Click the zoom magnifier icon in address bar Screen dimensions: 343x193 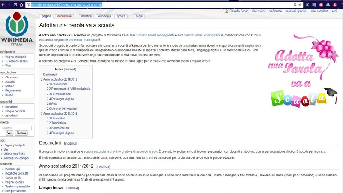(295, 5)
